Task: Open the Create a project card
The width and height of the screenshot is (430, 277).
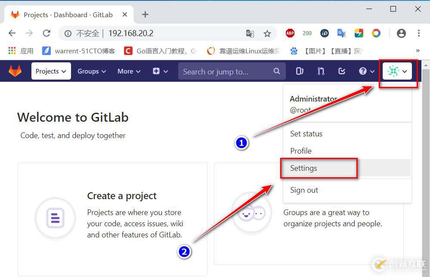Action: click(112, 219)
